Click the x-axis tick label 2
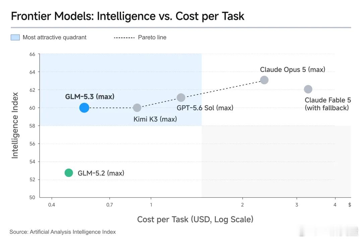This screenshot has height=240, width=362. 242,205
